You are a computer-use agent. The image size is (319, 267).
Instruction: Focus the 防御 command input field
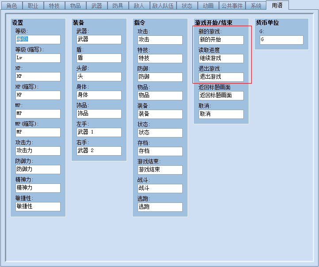tap(160, 77)
